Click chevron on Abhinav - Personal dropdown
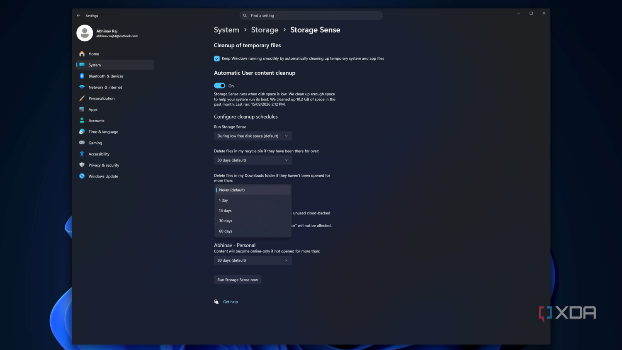This screenshot has width=622, height=350. click(286, 260)
